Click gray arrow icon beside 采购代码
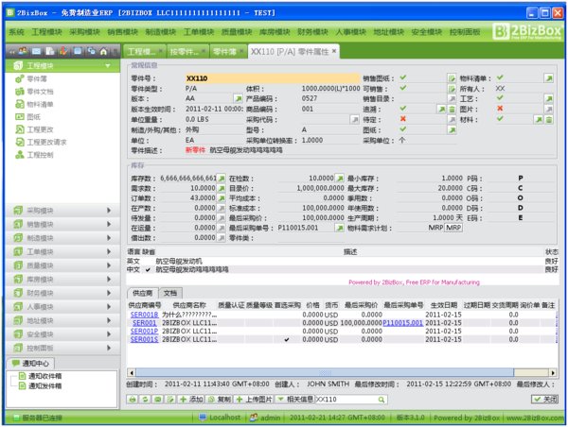Image resolution: width=568 pixels, height=427 pixels. tap(355, 119)
